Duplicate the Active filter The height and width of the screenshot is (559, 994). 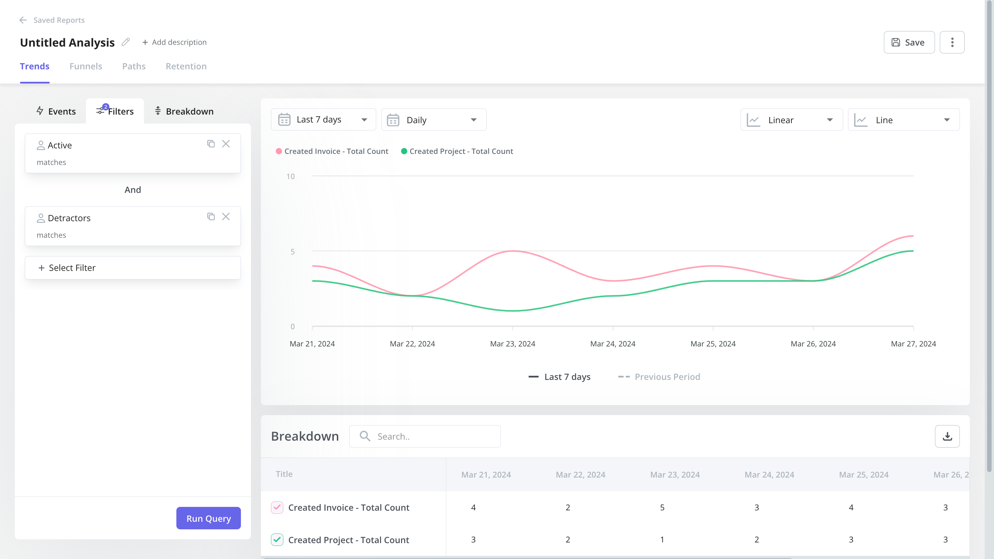[211, 144]
